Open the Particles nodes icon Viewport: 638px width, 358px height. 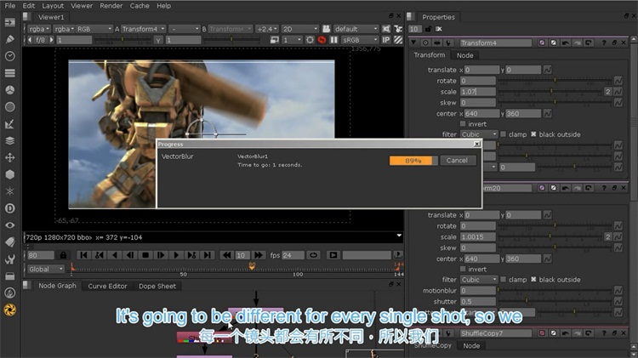[9, 191]
